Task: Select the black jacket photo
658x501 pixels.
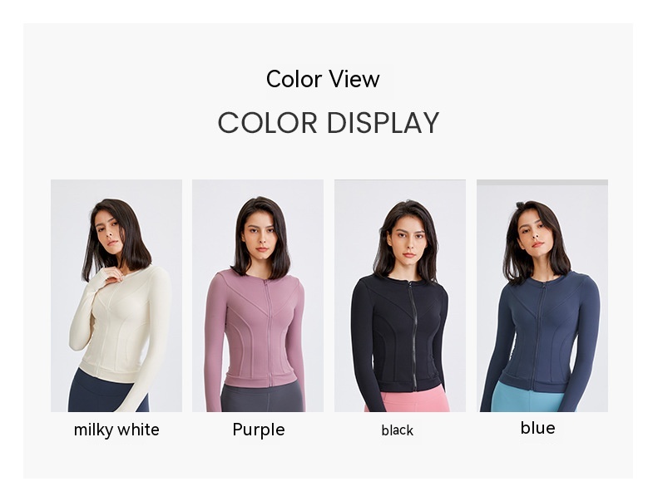Action: 400,296
